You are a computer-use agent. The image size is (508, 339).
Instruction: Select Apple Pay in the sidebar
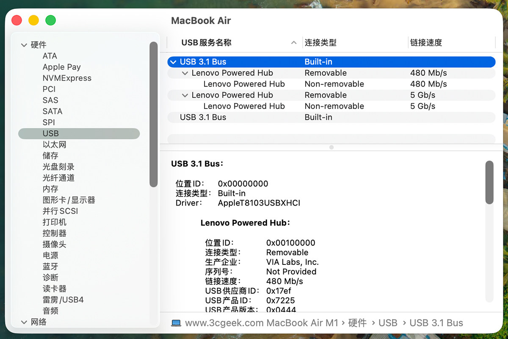tap(61, 67)
